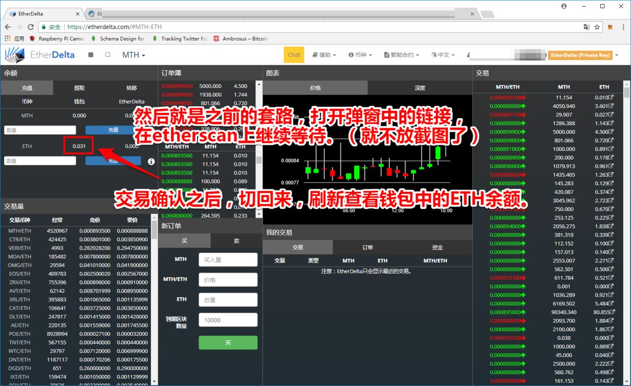
Task: Open external link for 2555.007 trade row
Action: pos(611,261)
